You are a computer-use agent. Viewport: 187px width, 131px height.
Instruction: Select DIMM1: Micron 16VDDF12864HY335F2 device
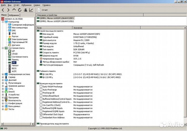[55, 18]
